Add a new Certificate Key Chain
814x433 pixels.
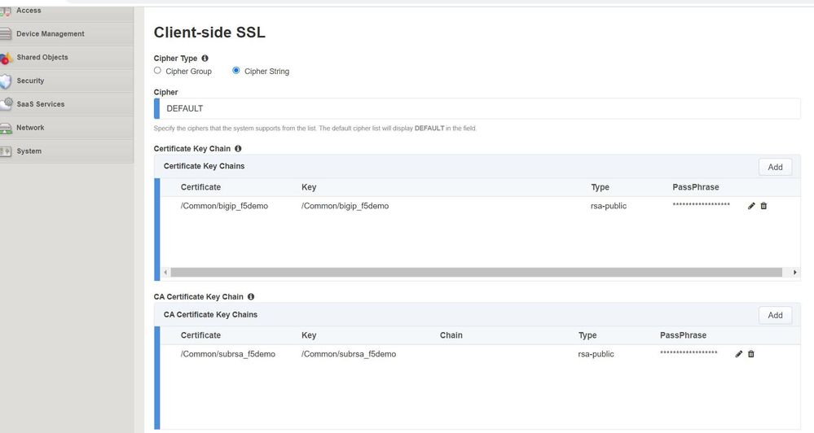click(x=775, y=167)
